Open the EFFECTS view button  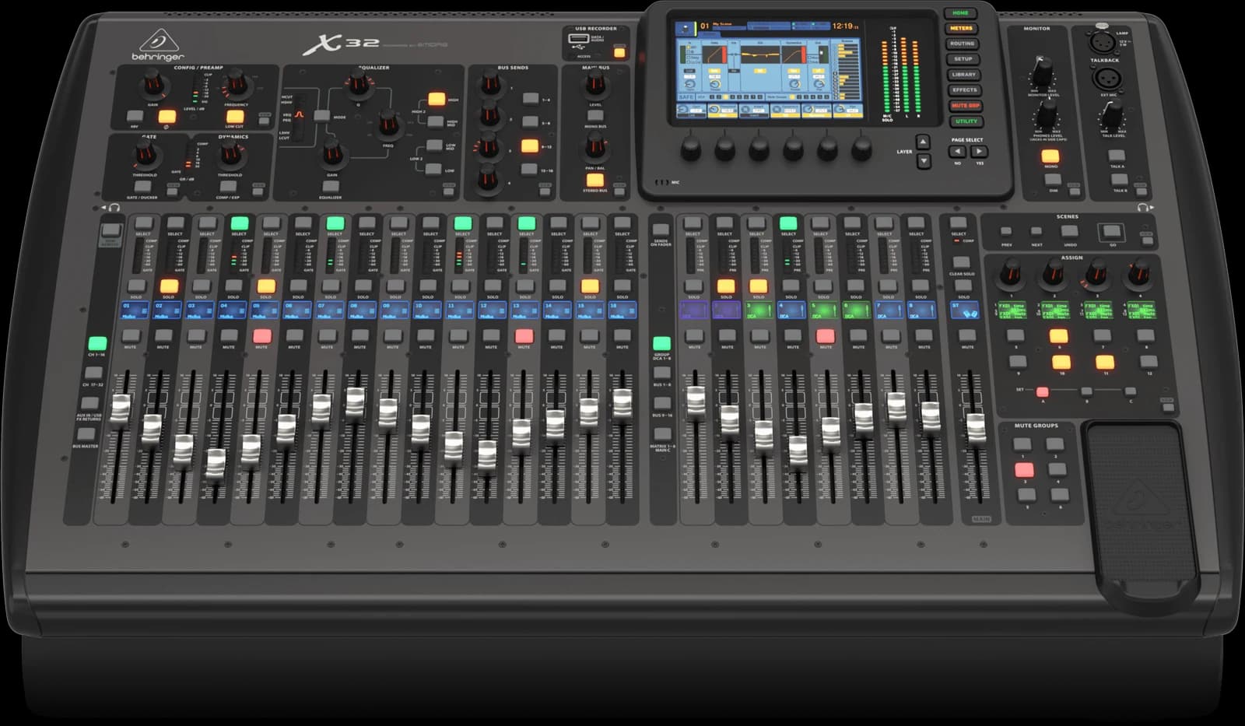tap(964, 90)
